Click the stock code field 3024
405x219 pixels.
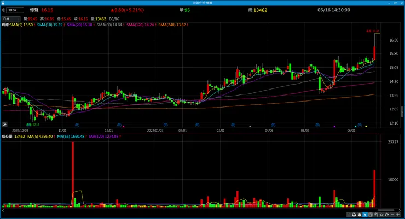point(15,10)
